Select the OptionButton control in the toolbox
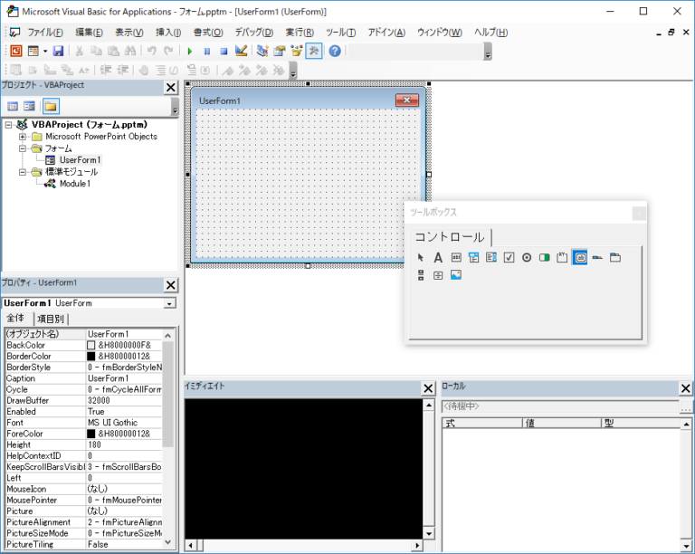Screen dimensions: 695x554 [527, 258]
